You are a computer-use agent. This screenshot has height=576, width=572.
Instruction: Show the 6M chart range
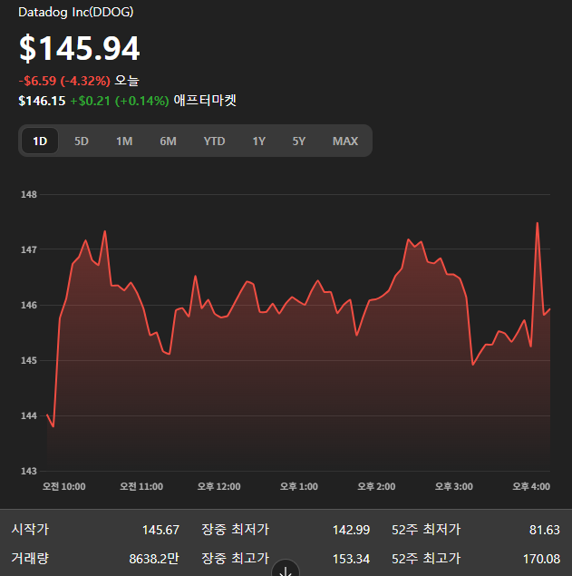168,142
